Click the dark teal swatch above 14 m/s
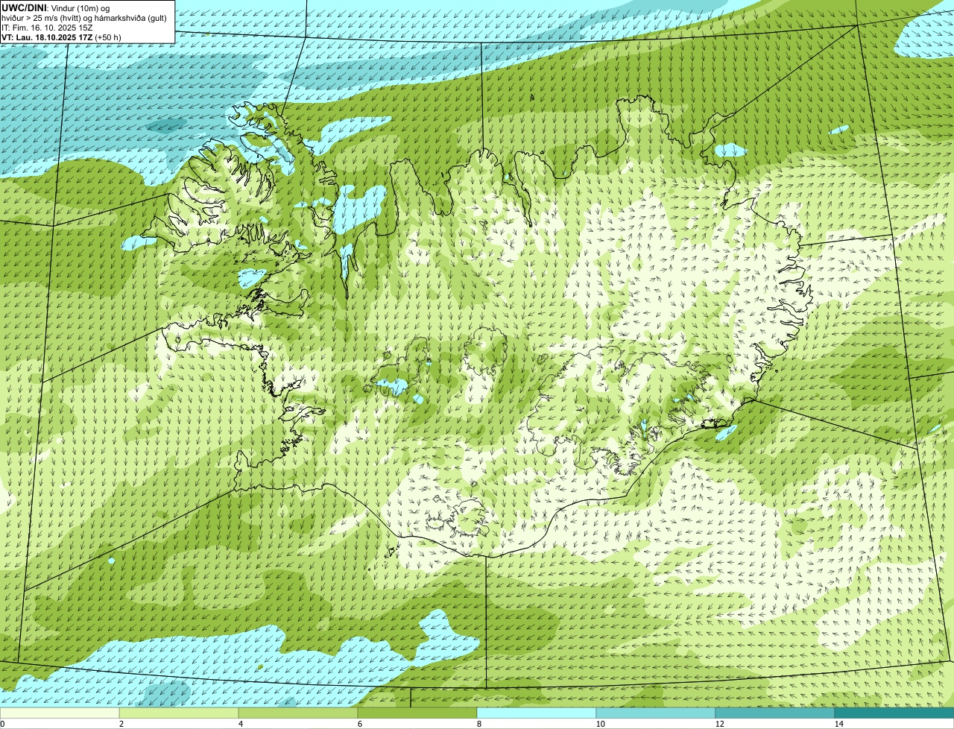Screen dimensions: 954x729 [894, 713]
